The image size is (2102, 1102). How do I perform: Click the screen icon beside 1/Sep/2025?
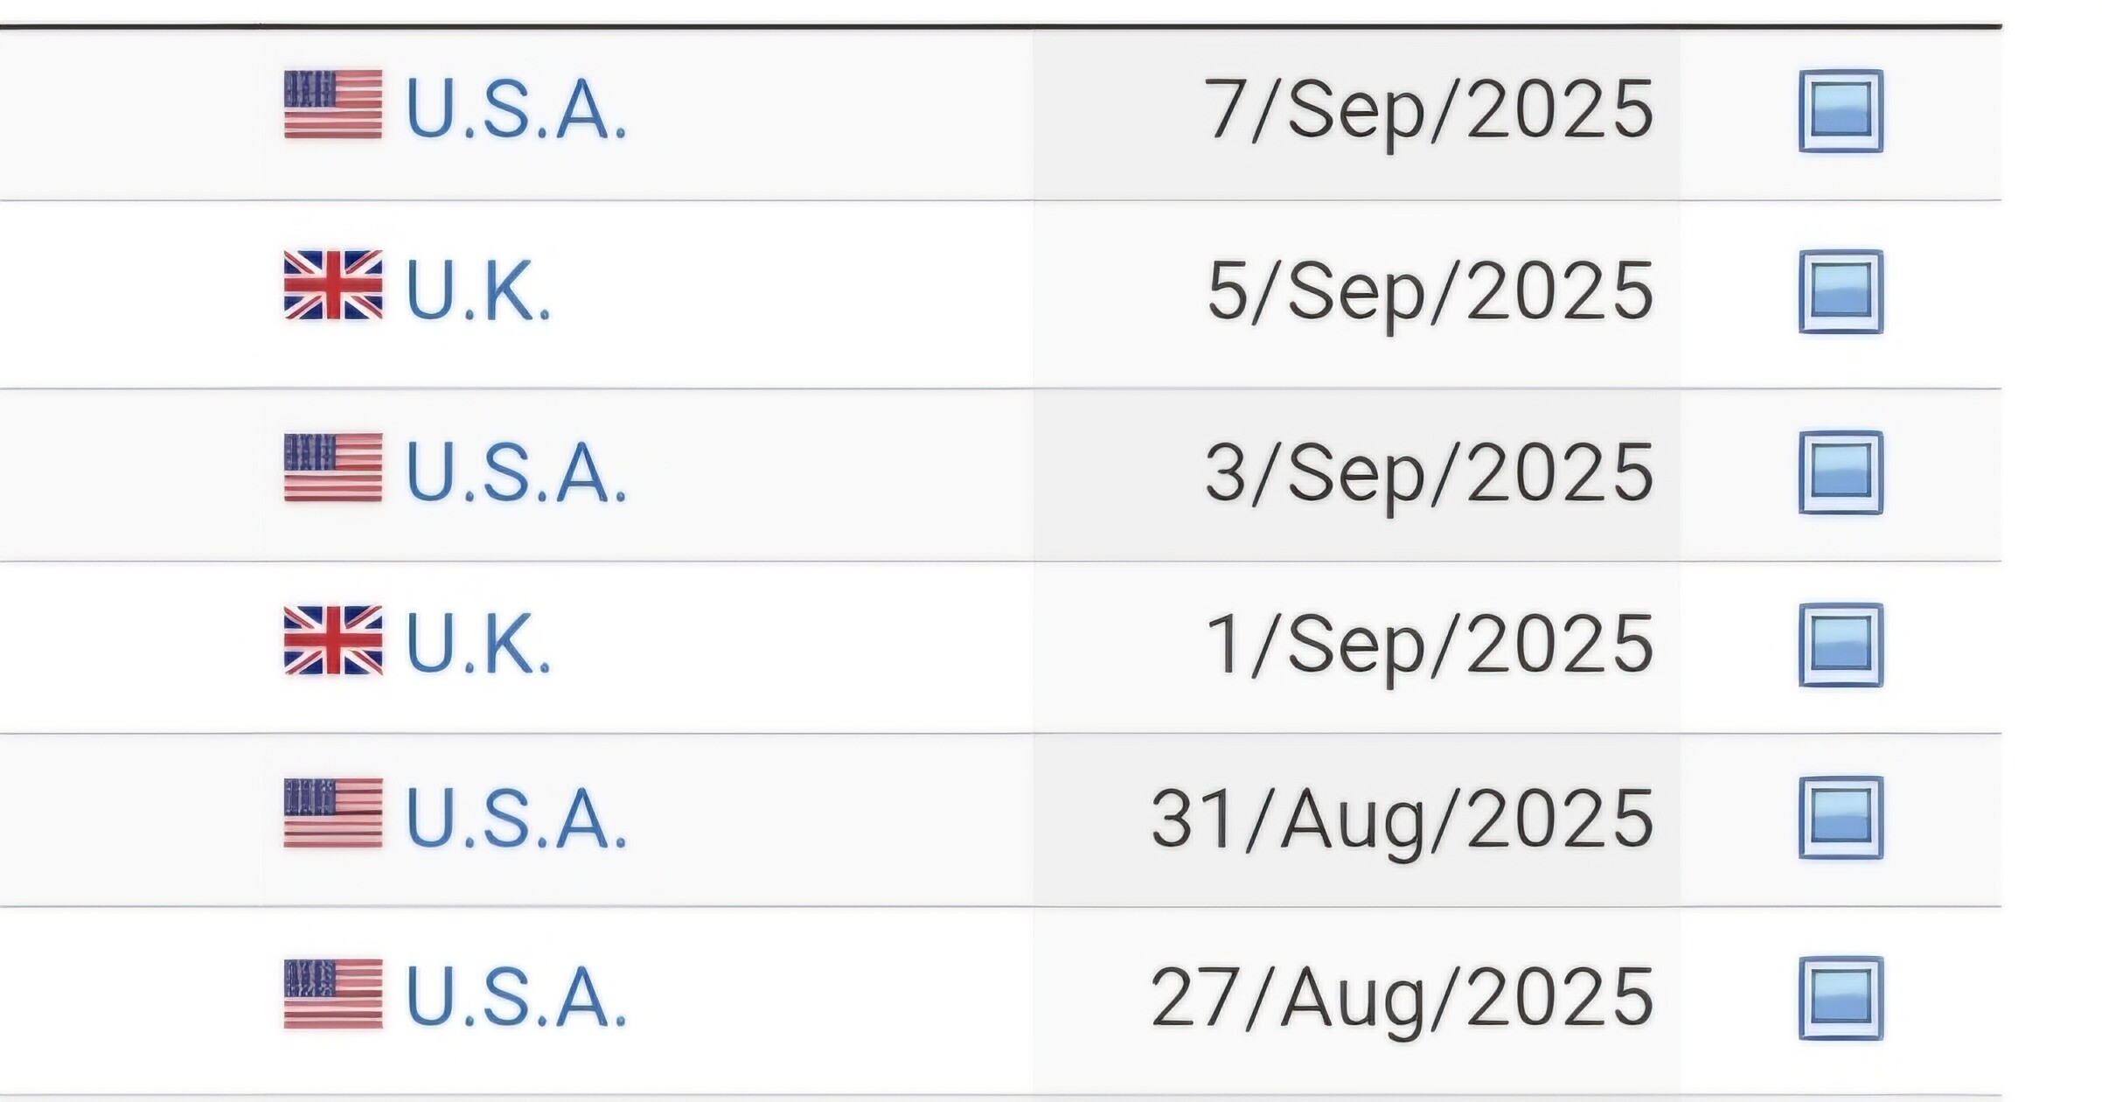pyautogui.click(x=1841, y=645)
